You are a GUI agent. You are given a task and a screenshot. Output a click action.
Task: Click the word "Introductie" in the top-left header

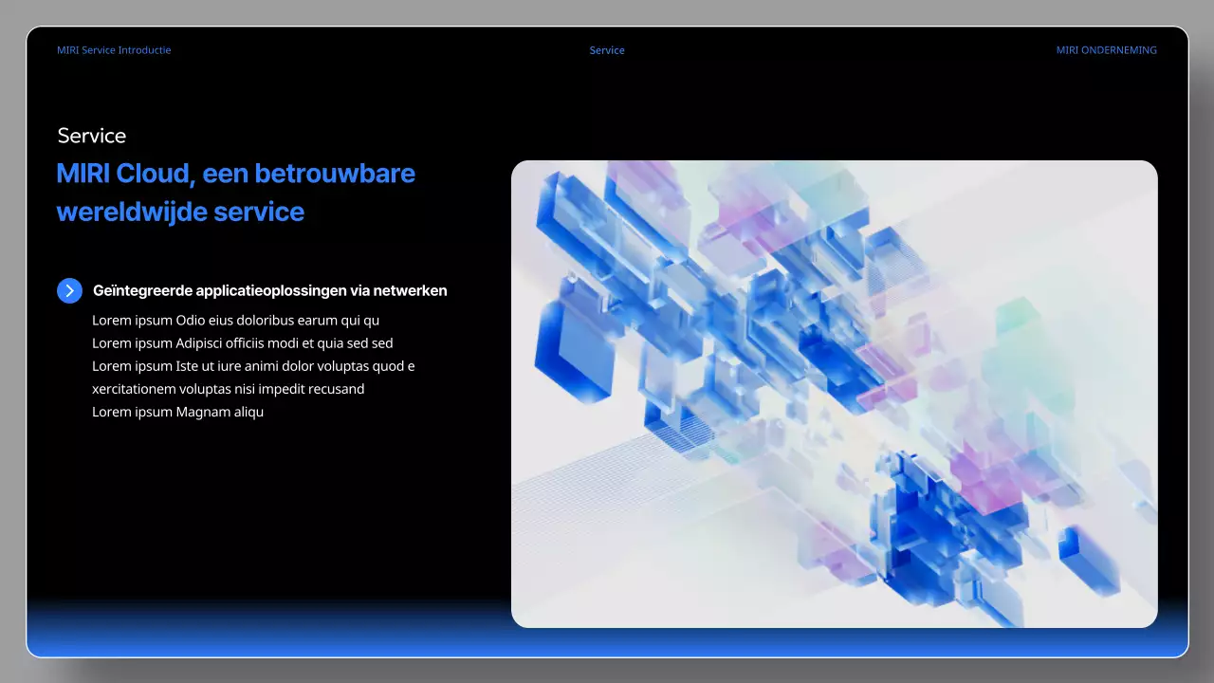point(144,50)
